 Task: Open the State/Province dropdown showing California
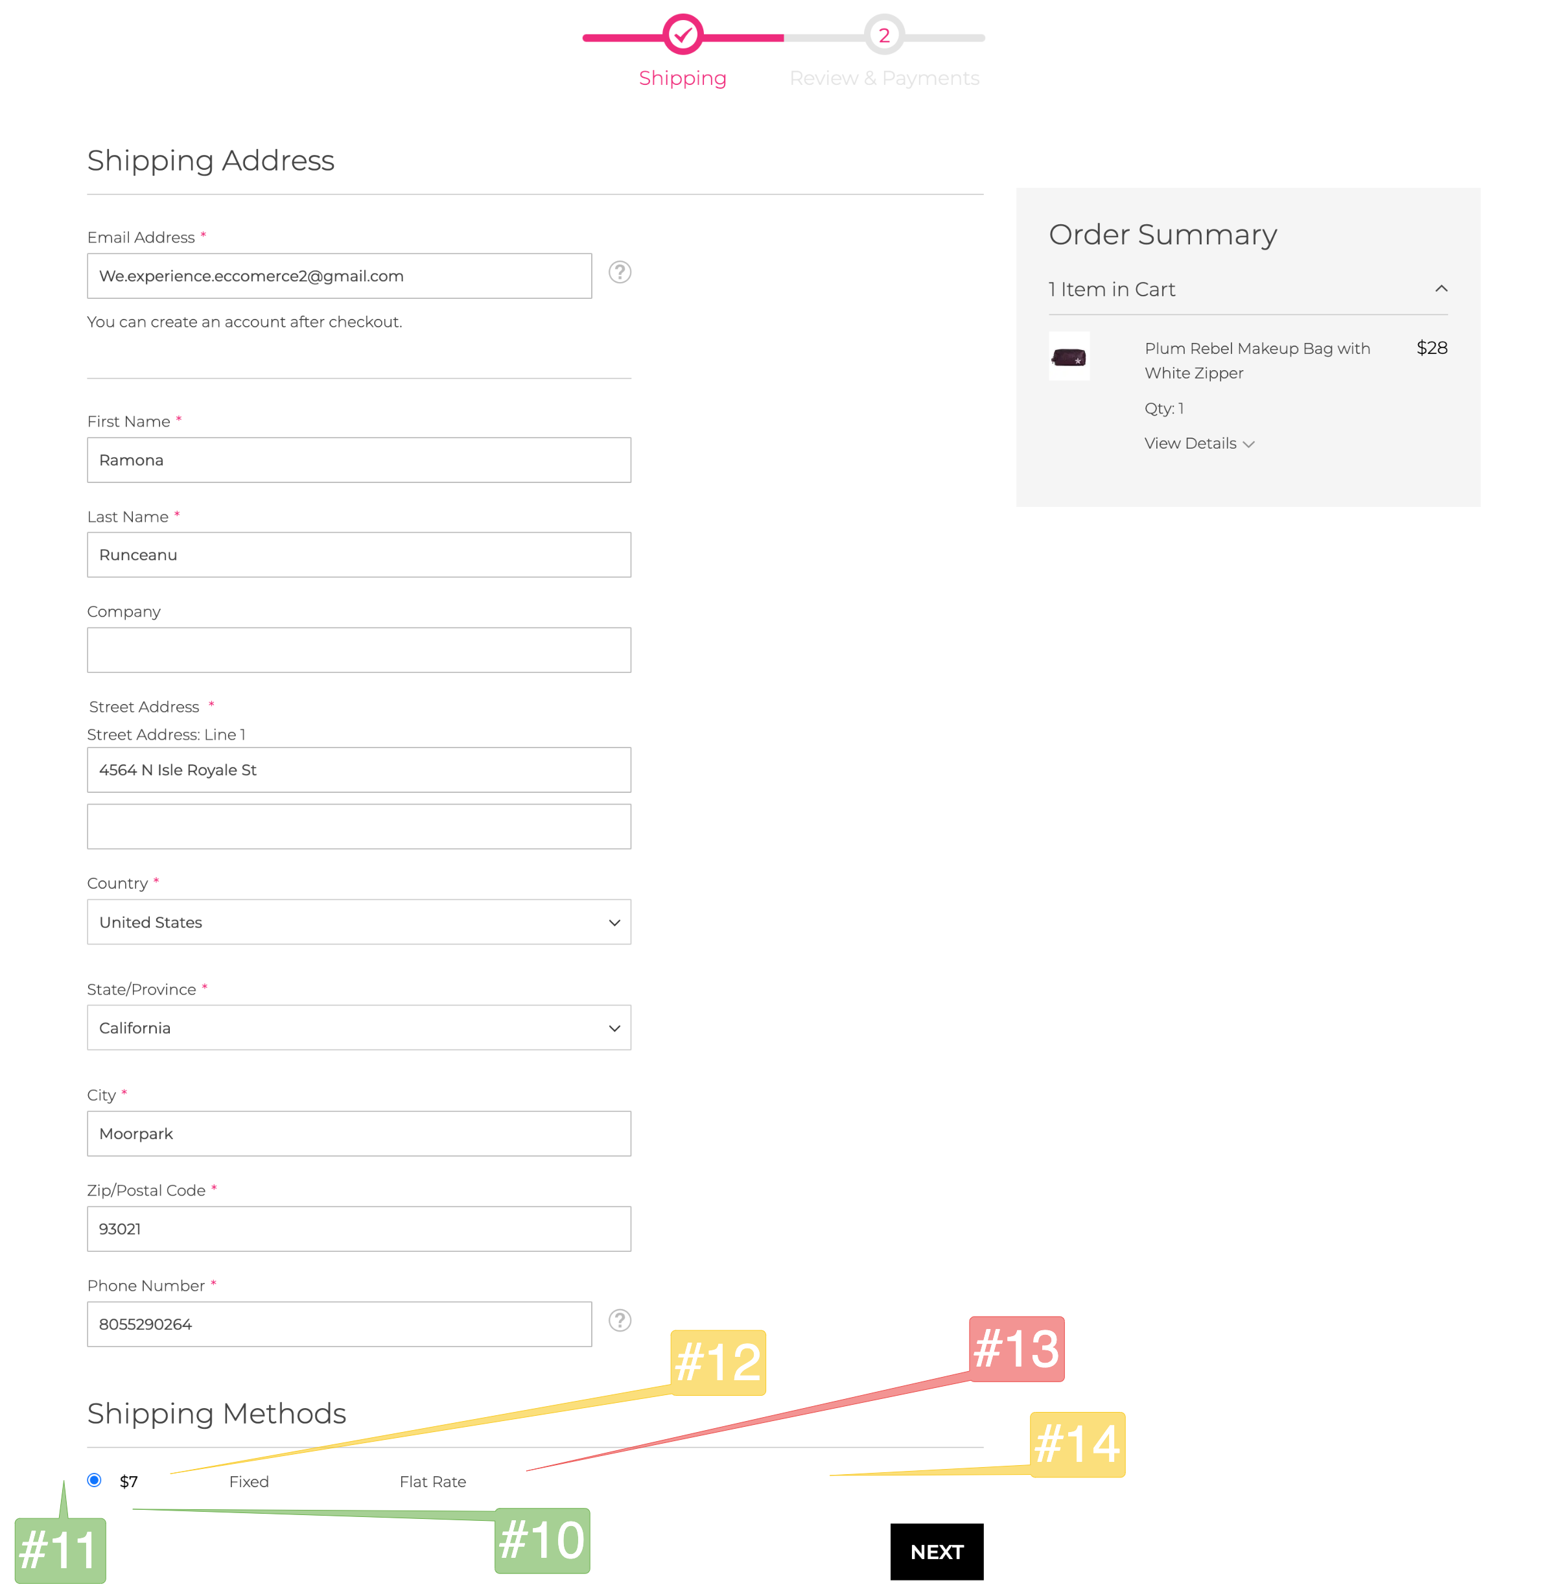point(359,1028)
